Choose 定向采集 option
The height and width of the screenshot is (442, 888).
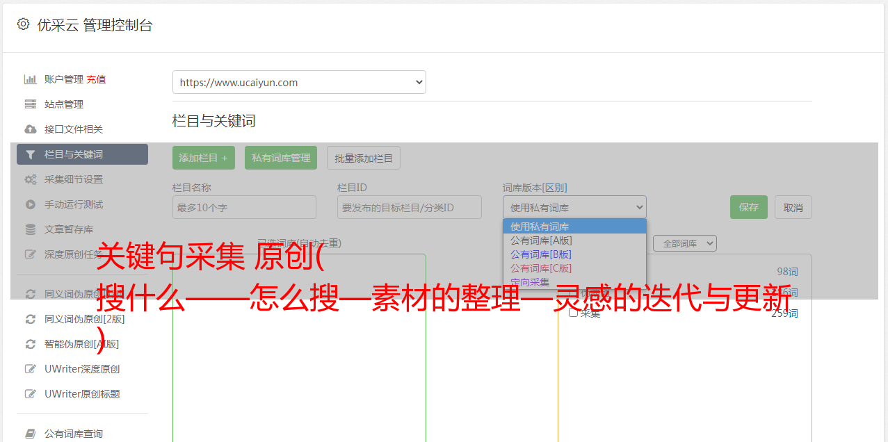(x=574, y=282)
